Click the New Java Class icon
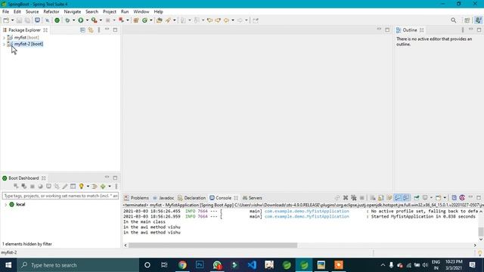 (144, 20)
